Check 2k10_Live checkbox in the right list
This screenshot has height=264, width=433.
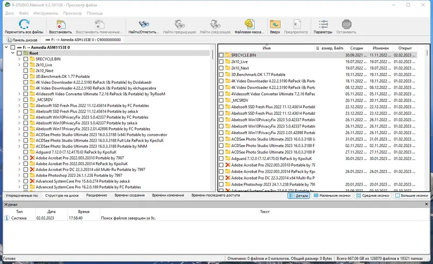tap(221, 62)
